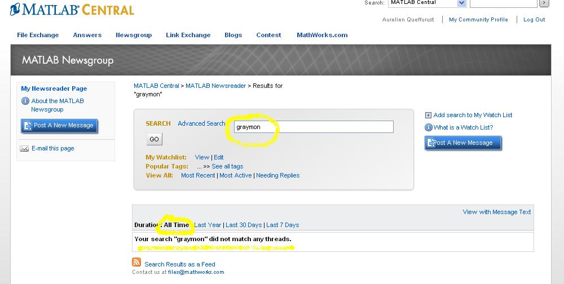This screenshot has width=564, height=284.
Task: Click the info icon beside What is a Watch List
Action: (428, 128)
